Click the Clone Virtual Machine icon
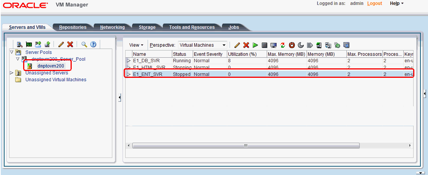Screen dimensions: 428x175 [x=328, y=45]
